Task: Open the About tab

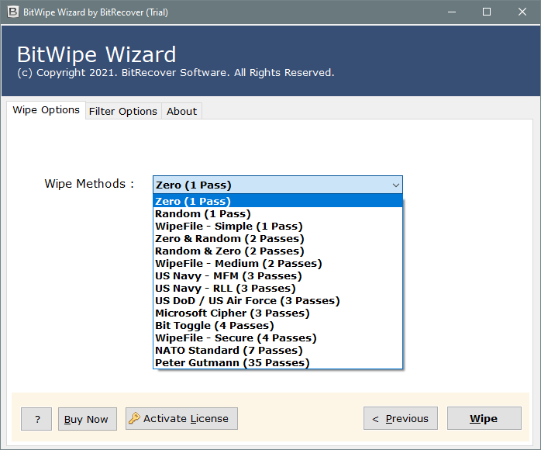Action: (181, 111)
